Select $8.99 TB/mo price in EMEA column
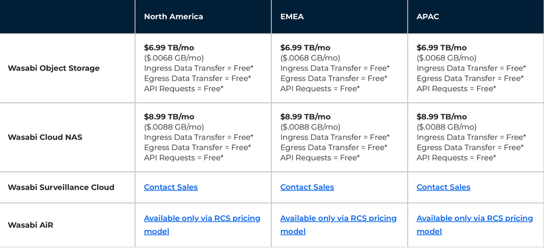Viewport: 544px width, 249px height. pos(305,117)
